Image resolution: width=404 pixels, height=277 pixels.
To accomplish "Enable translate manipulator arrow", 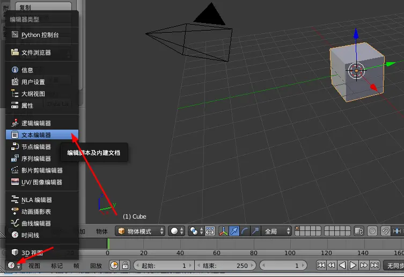I will click(234, 231).
